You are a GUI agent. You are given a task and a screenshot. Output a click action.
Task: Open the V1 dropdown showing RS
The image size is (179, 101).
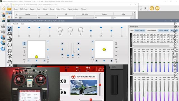(x=47, y=18)
